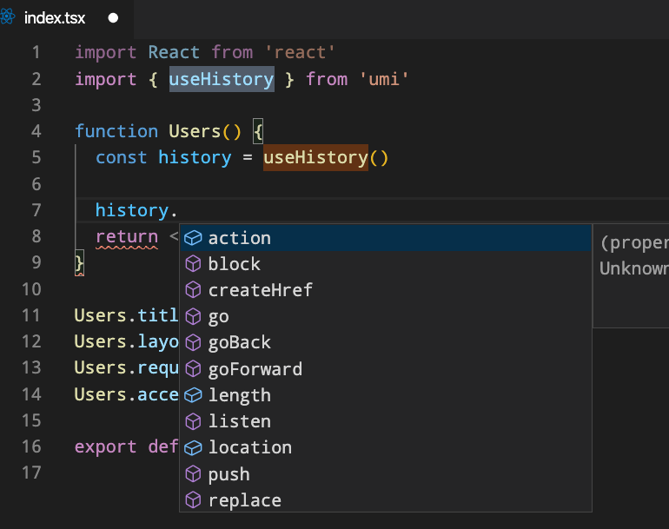Click the method icon next to push
The height and width of the screenshot is (529, 669).
point(193,474)
